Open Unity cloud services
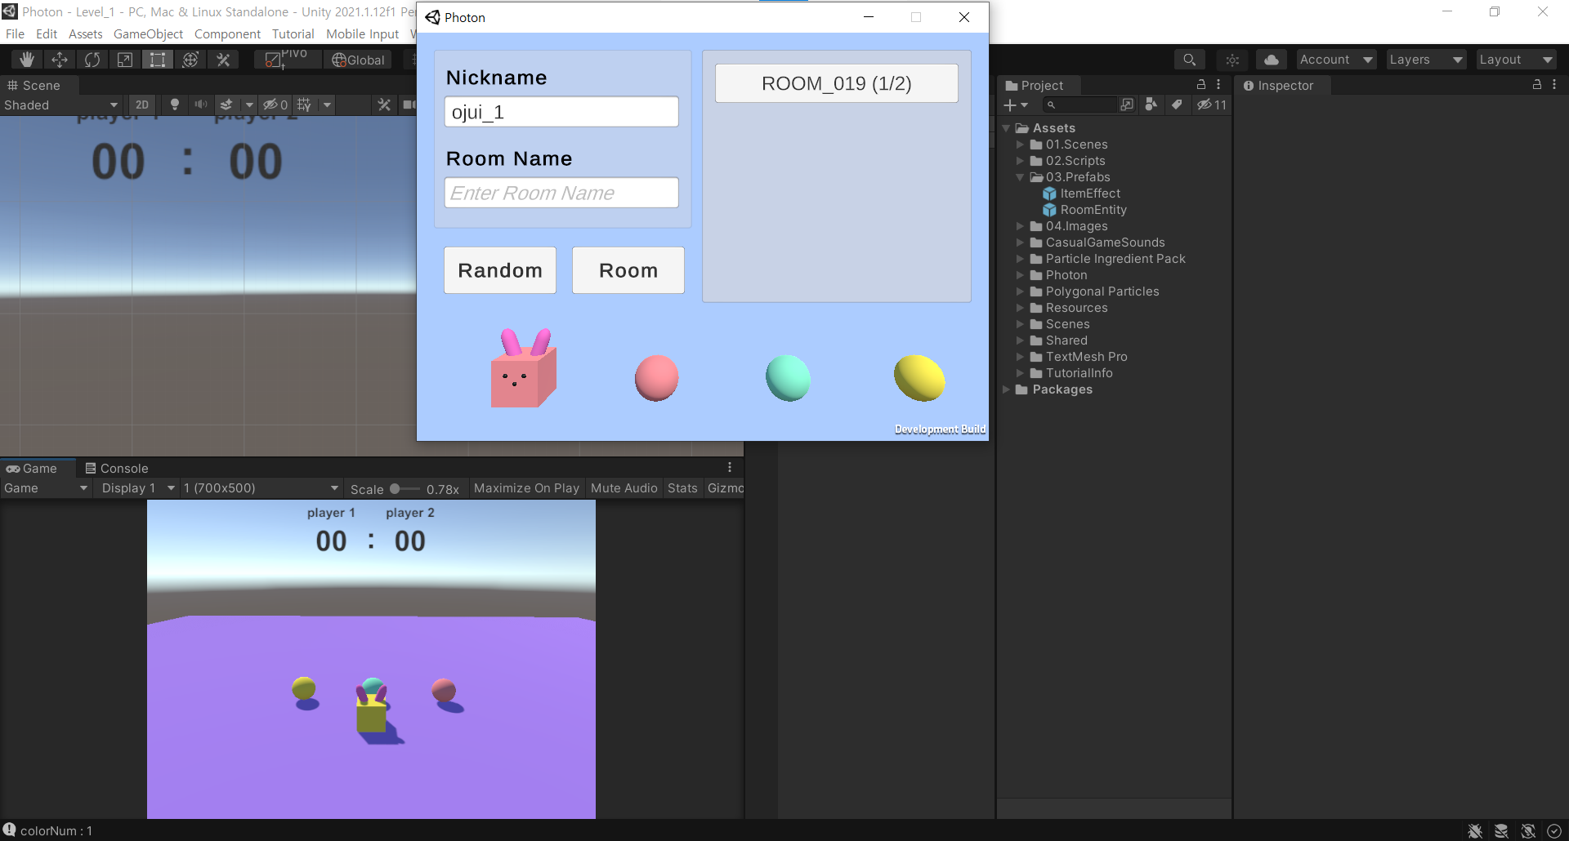Image resolution: width=1569 pixels, height=841 pixels. (1272, 60)
